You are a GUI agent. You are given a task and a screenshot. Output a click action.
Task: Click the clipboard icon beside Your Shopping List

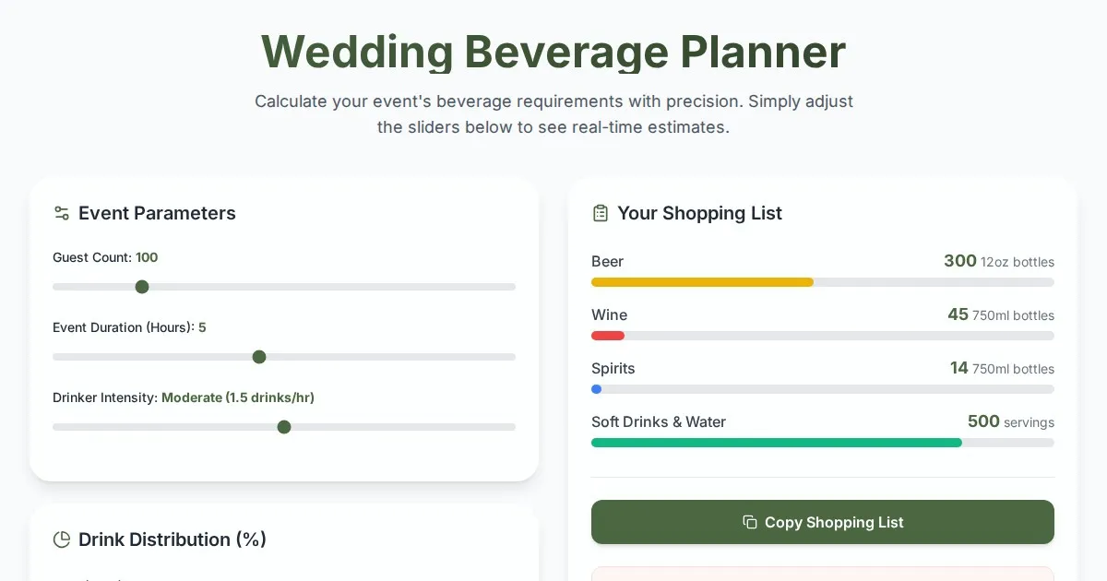601,213
